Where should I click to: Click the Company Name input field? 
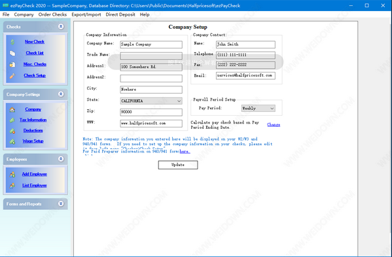pyautogui.click(x=151, y=44)
